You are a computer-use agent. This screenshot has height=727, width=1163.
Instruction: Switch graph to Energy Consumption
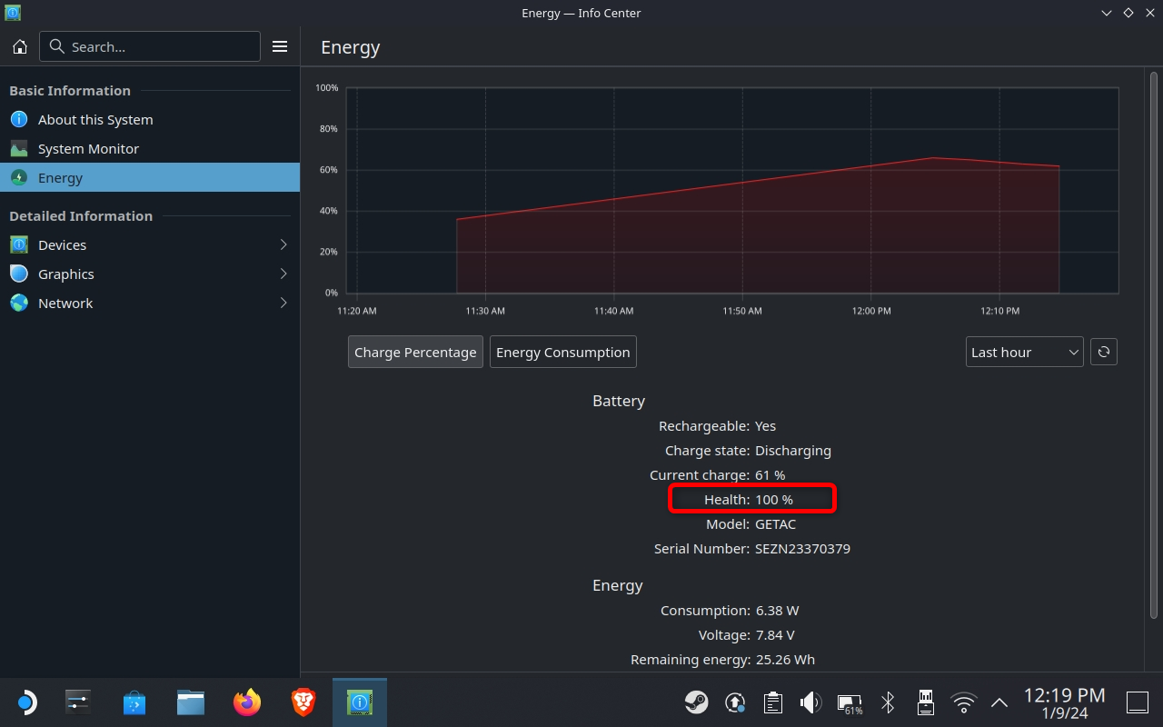562,352
